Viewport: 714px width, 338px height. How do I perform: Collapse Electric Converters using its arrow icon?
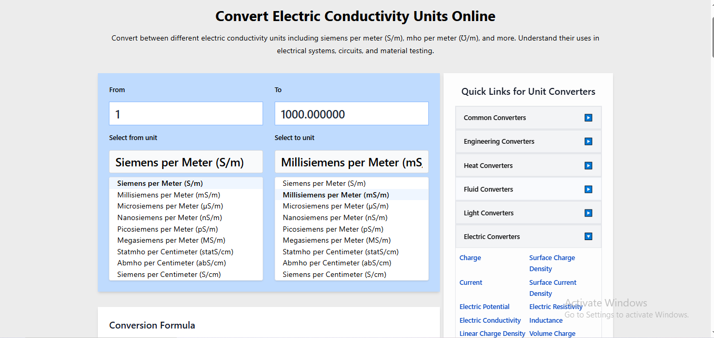click(588, 236)
